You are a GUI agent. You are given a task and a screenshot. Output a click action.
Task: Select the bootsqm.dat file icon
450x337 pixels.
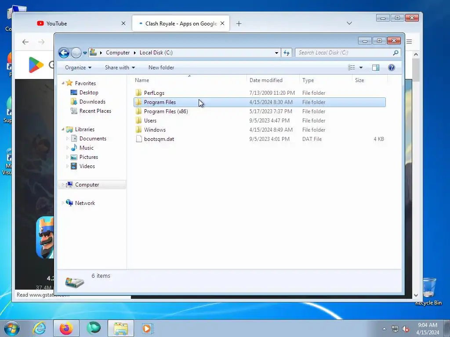[x=139, y=139]
